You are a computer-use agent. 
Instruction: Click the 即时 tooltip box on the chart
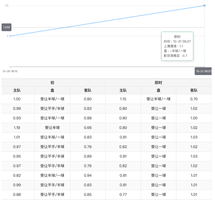[x=177, y=46]
